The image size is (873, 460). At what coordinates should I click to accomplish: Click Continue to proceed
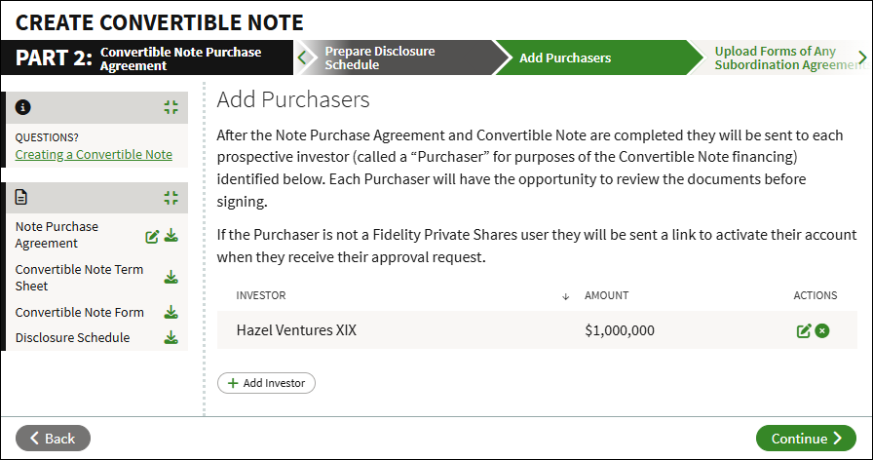coord(806,439)
